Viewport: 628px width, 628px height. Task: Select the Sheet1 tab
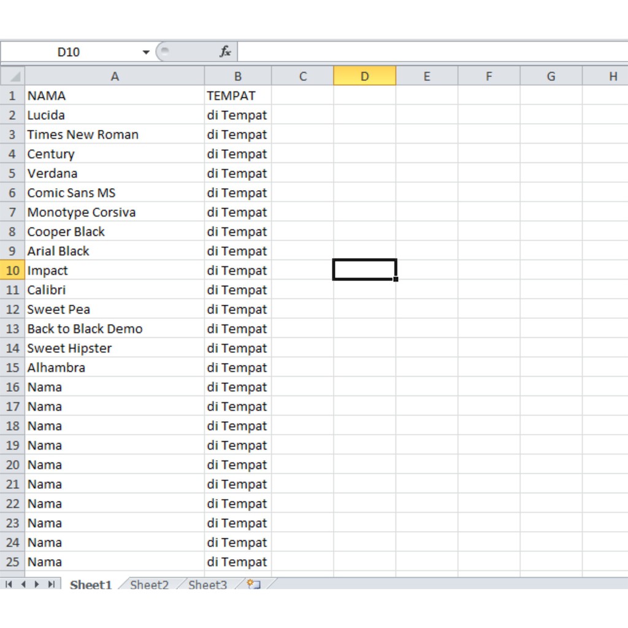(x=91, y=584)
